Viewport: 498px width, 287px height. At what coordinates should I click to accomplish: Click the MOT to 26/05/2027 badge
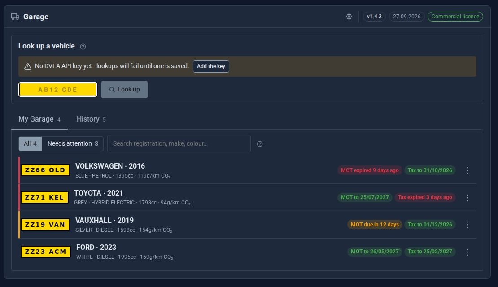click(x=375, y=252)
